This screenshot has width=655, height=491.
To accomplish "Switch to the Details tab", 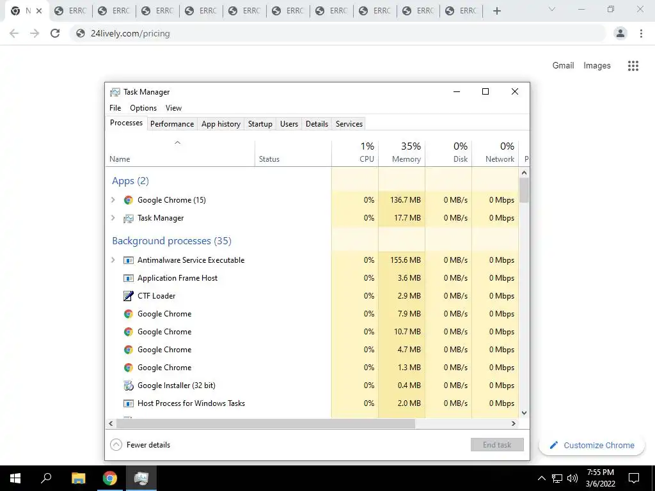I will click(317, 124).
